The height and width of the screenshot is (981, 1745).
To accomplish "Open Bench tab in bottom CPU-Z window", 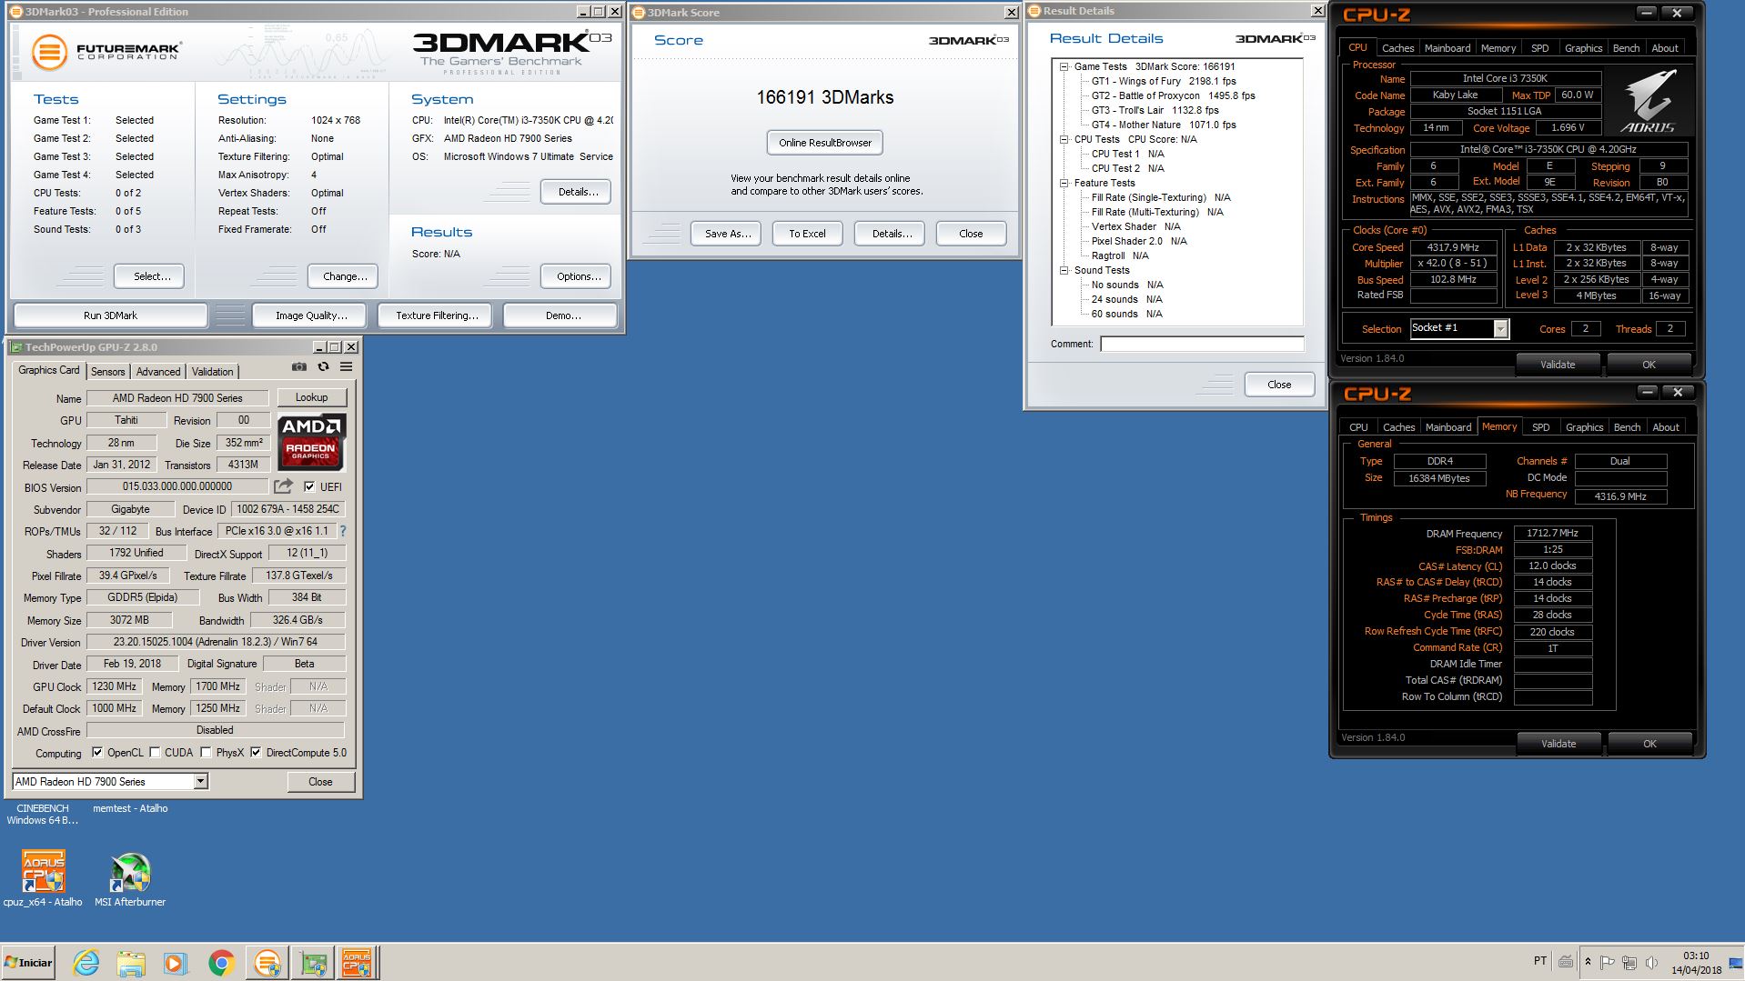I will point(1627,427).
